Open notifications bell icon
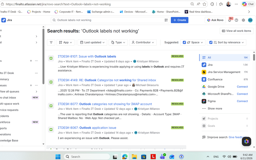Image resolution: width=256 pixels, height=160 pixels. (230, 20)
